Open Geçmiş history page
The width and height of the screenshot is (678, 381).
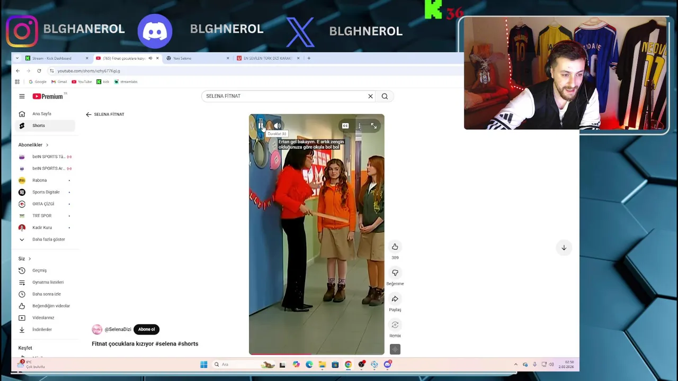[x=44, y=270]
